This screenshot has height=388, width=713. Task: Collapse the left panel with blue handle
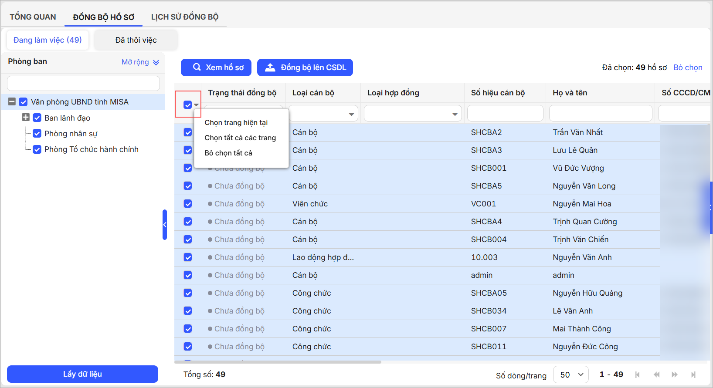(165, 225)
